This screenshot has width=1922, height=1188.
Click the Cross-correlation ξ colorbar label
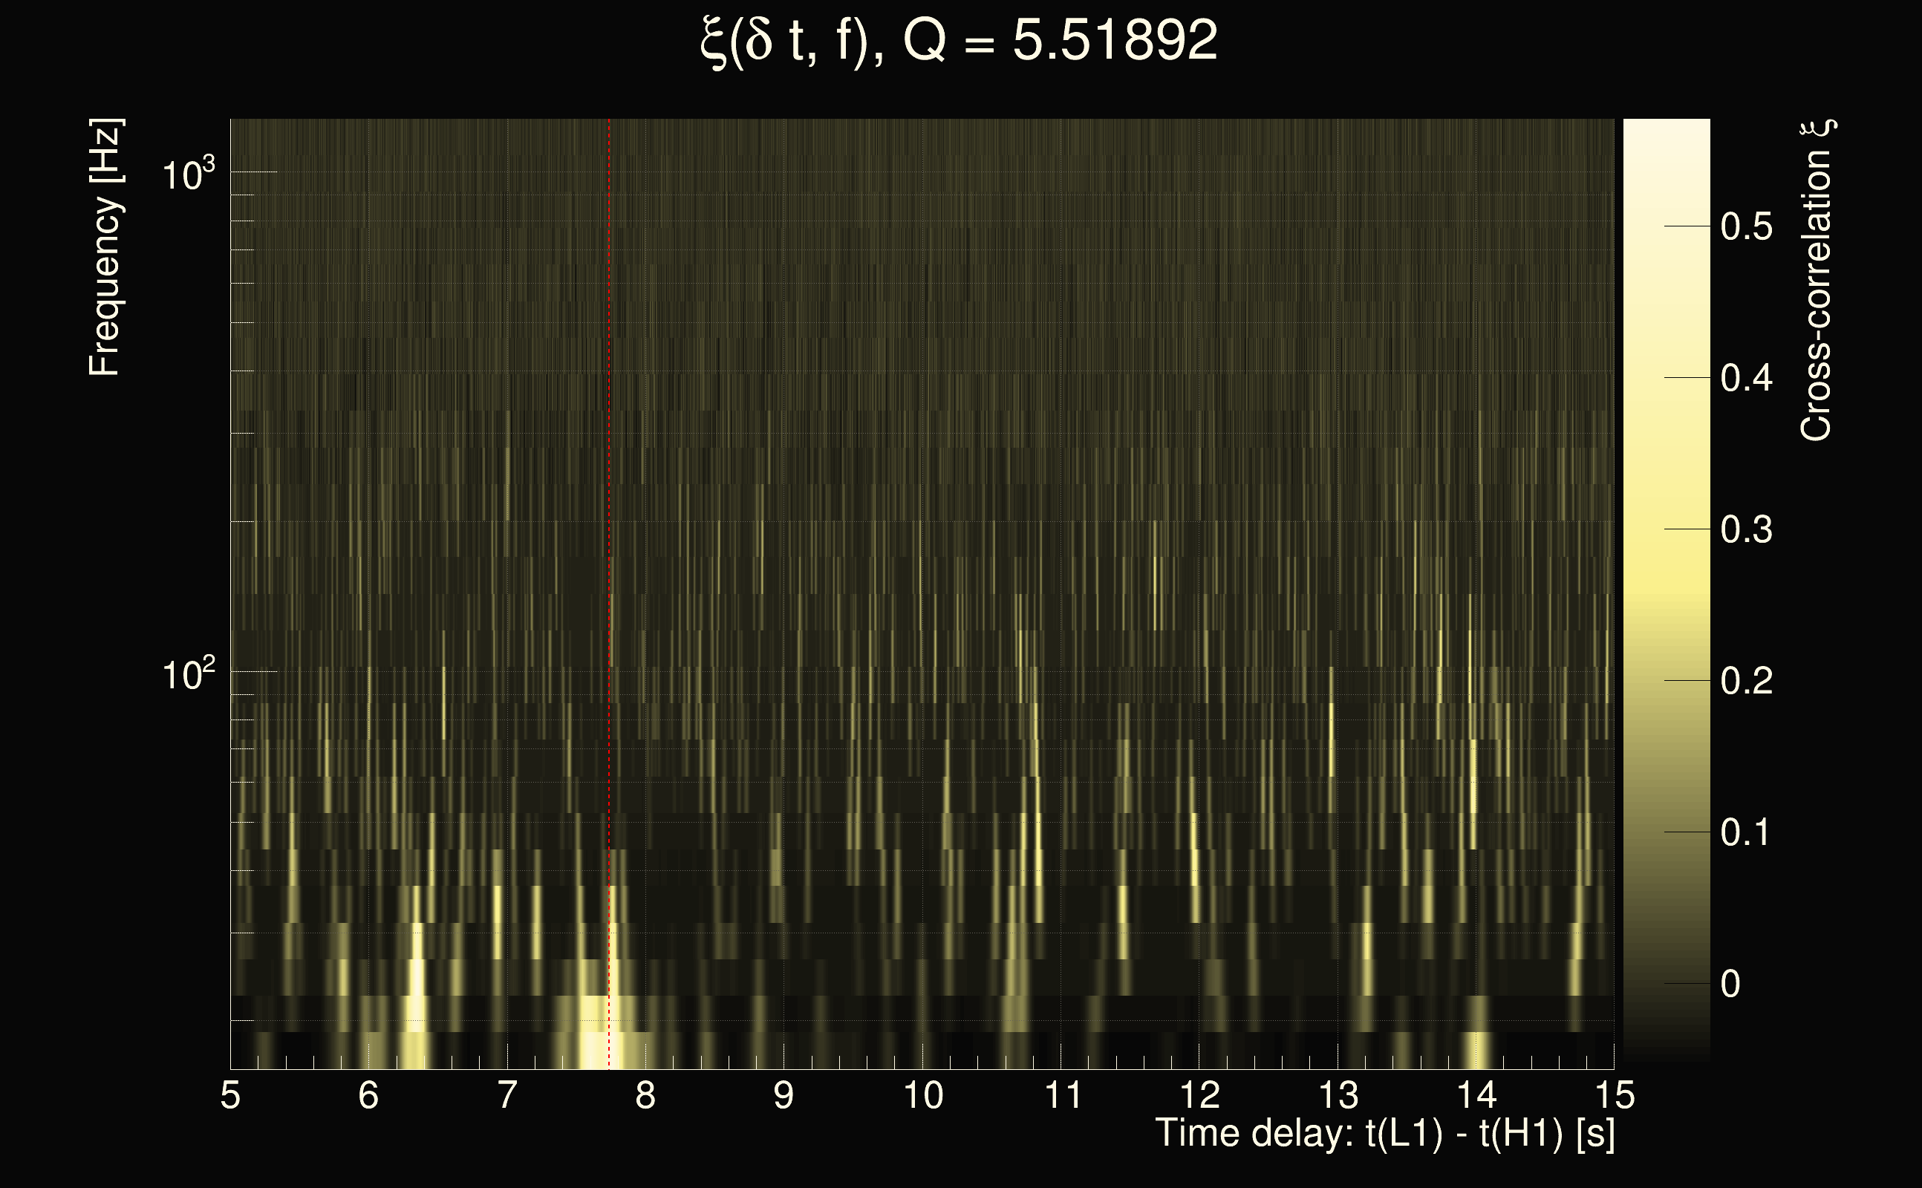pyautogui.click(x=1817, y=281)
